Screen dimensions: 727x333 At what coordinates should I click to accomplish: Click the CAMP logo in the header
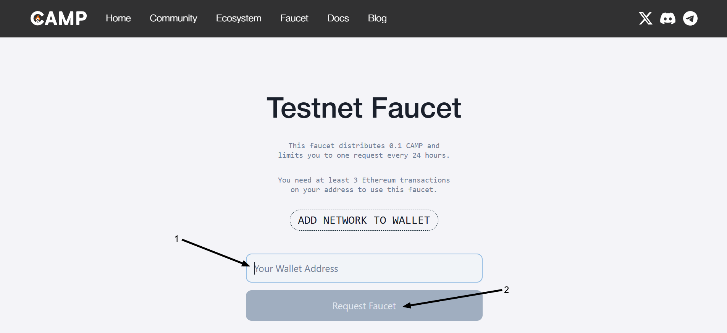pyautogui.click(x=58, y=18)
